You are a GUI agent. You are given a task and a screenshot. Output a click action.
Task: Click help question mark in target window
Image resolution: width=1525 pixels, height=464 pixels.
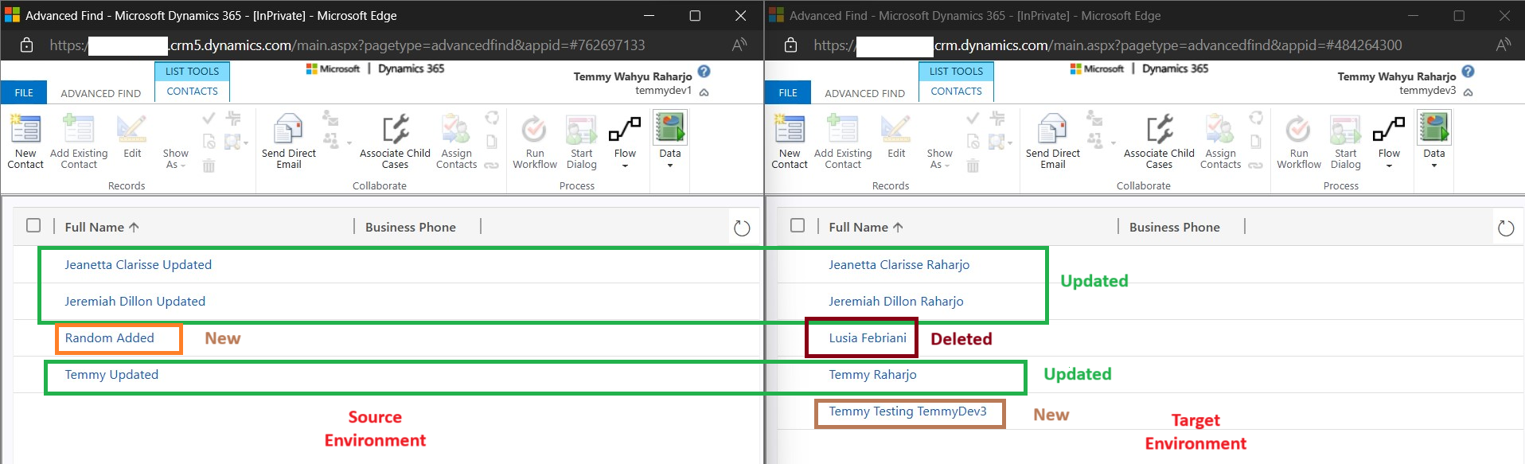1468,72
